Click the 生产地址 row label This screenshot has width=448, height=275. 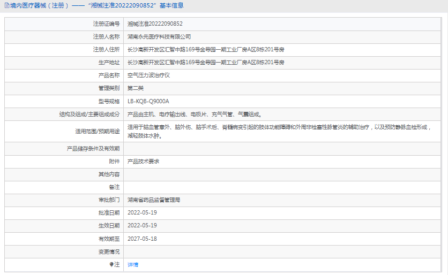(x=109, y=63)
